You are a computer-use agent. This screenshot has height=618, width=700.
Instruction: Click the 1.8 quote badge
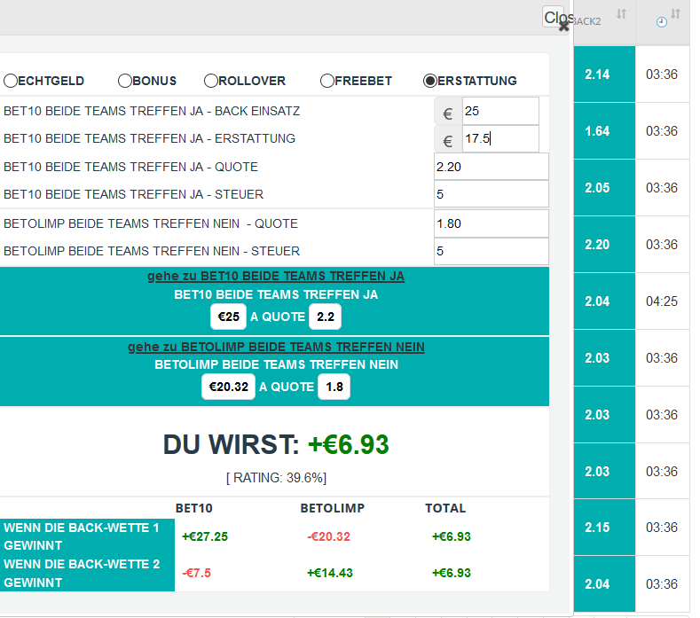pos(334,387)
